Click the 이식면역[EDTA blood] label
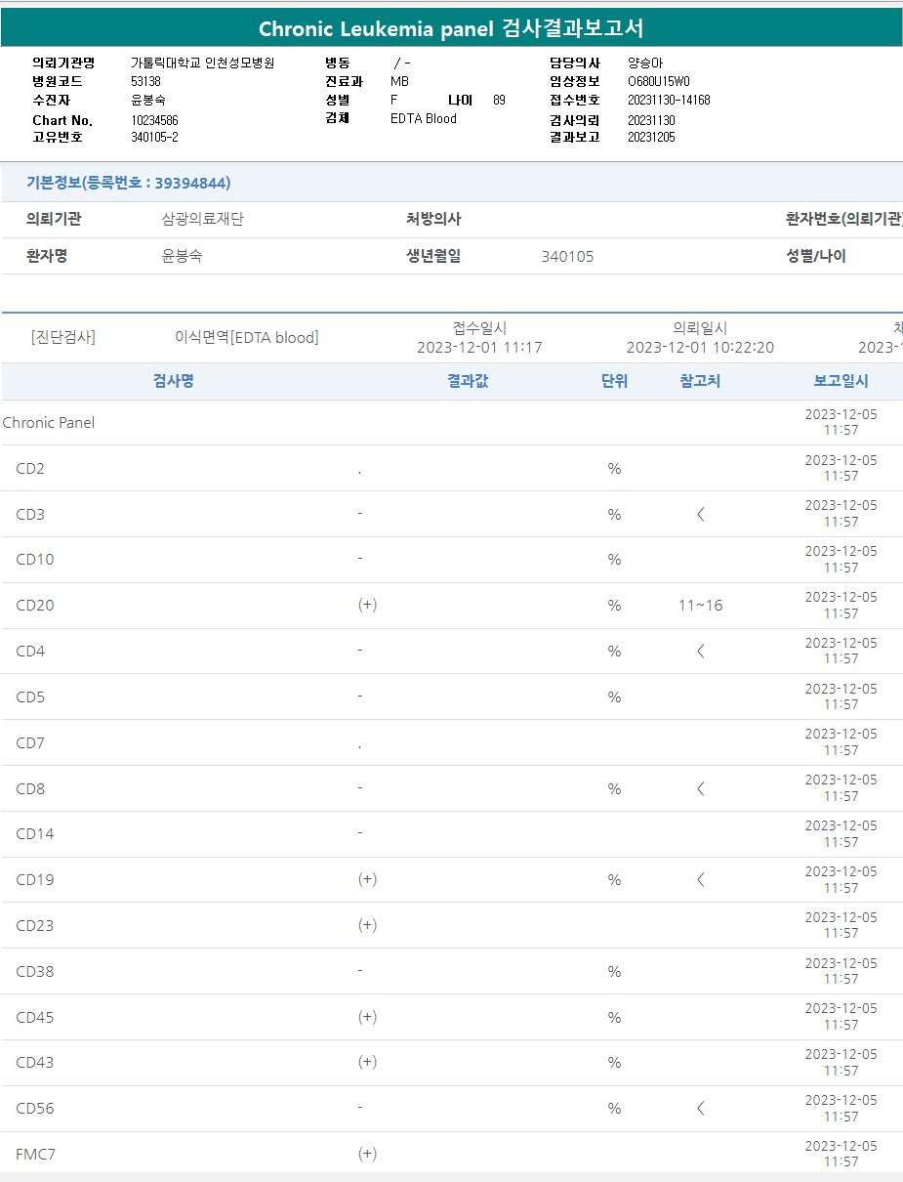Viewport: 903px width, 1182px height. (247, 338)
